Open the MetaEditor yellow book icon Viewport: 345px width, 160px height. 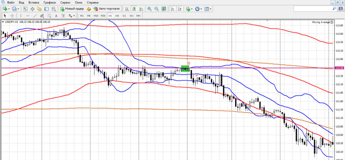pos(89,9)
